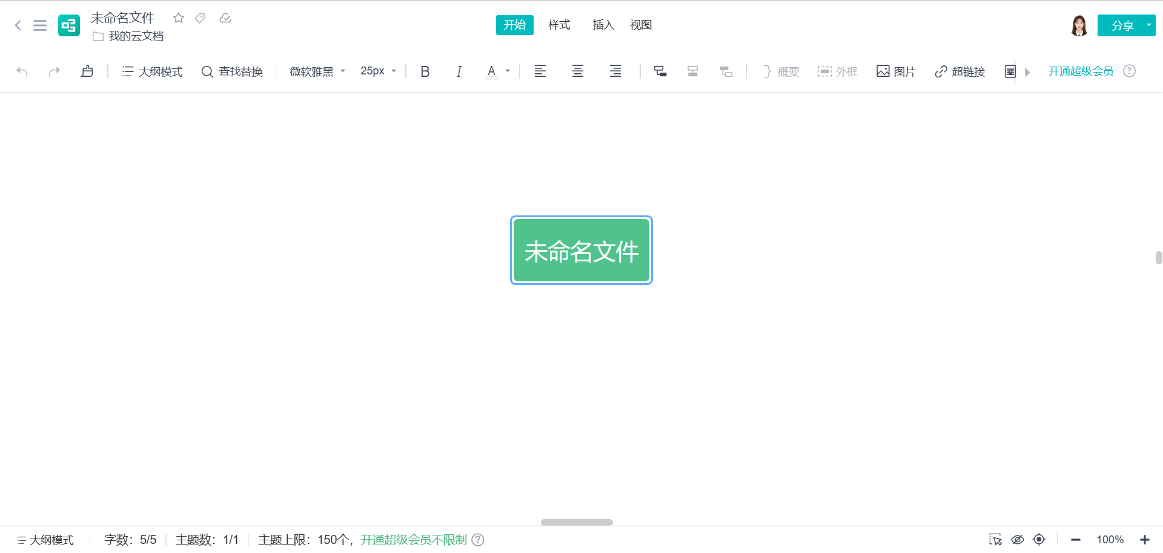
Task: Apply the font color A
Action: coord(492,71)
